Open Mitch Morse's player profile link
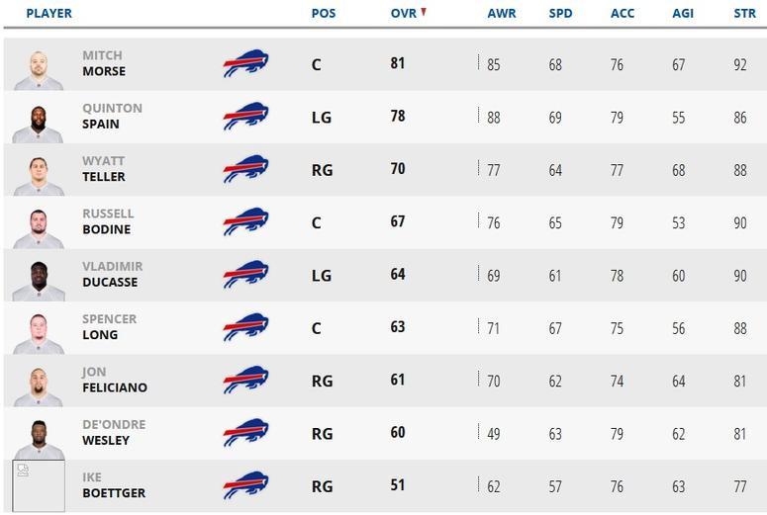Viewport: 767px width, 515px height. tap(104, 63)
